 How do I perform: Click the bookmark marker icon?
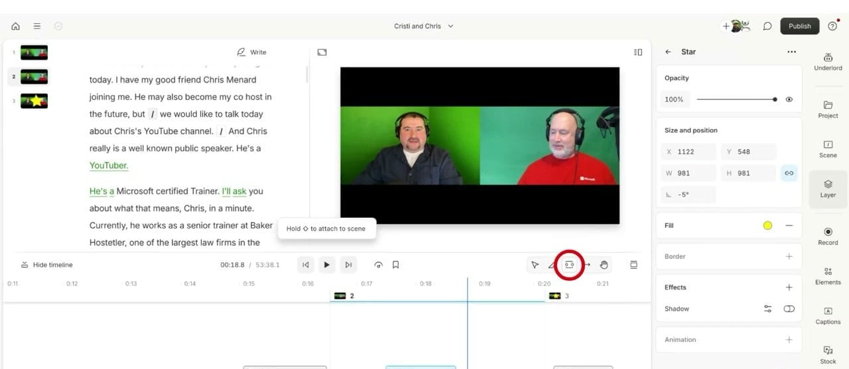[x=395, y=265]
